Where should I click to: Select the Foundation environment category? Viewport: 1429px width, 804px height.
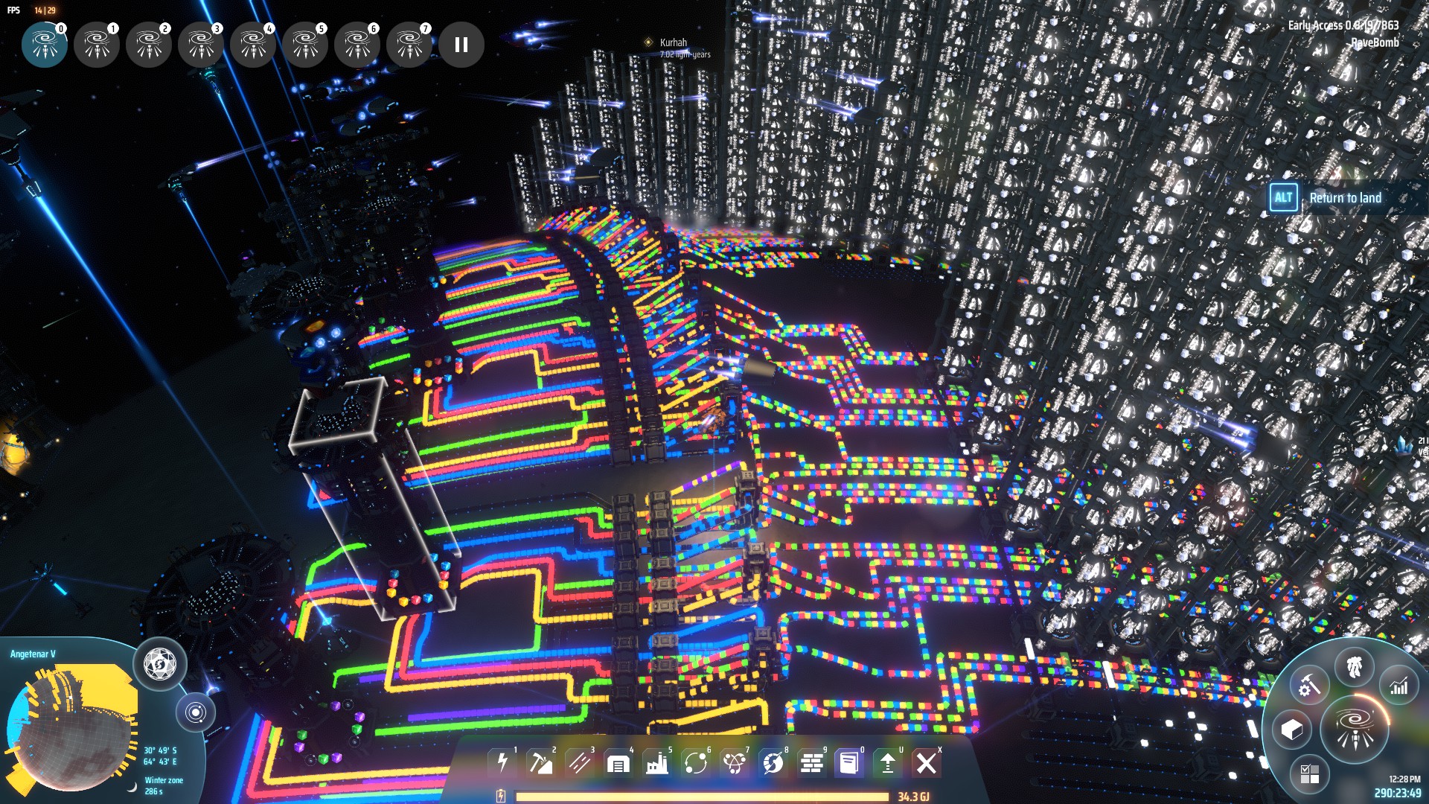[x=812, y=763]
